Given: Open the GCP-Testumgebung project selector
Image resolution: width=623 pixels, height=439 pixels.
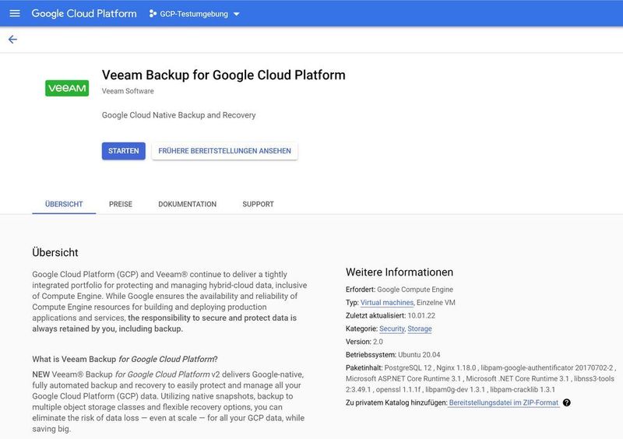Looking at the screenshot, I should click(x=194, y=14).
